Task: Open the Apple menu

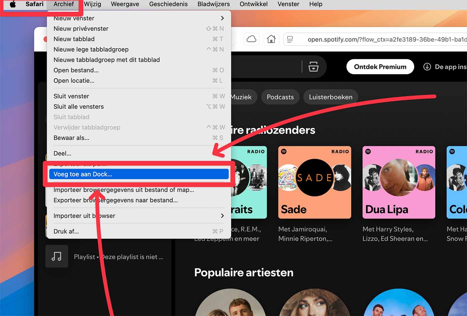Action: [13, 4]
